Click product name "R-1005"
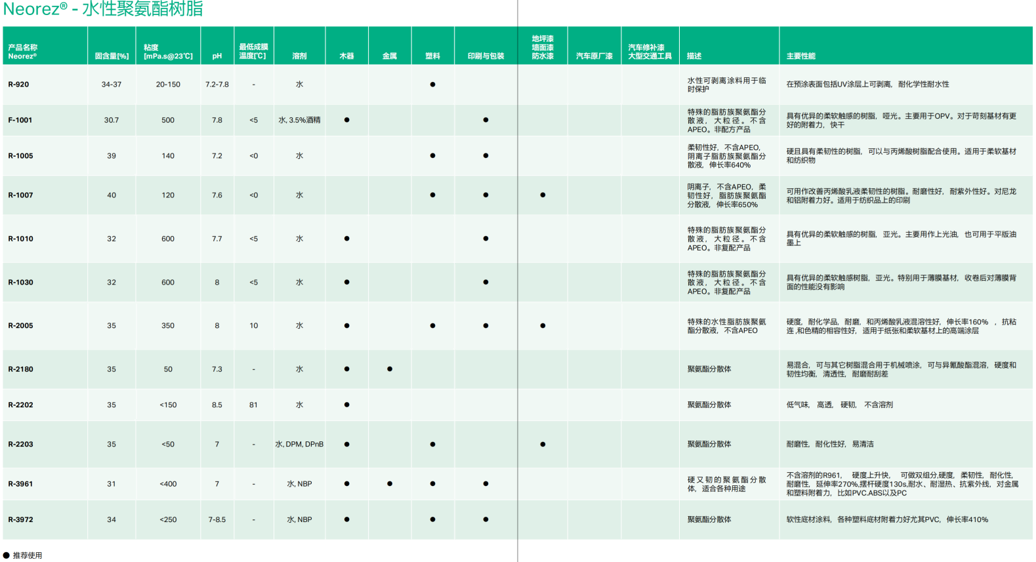This screenshot has width=1036, height=562. click(x=20, y=156)
